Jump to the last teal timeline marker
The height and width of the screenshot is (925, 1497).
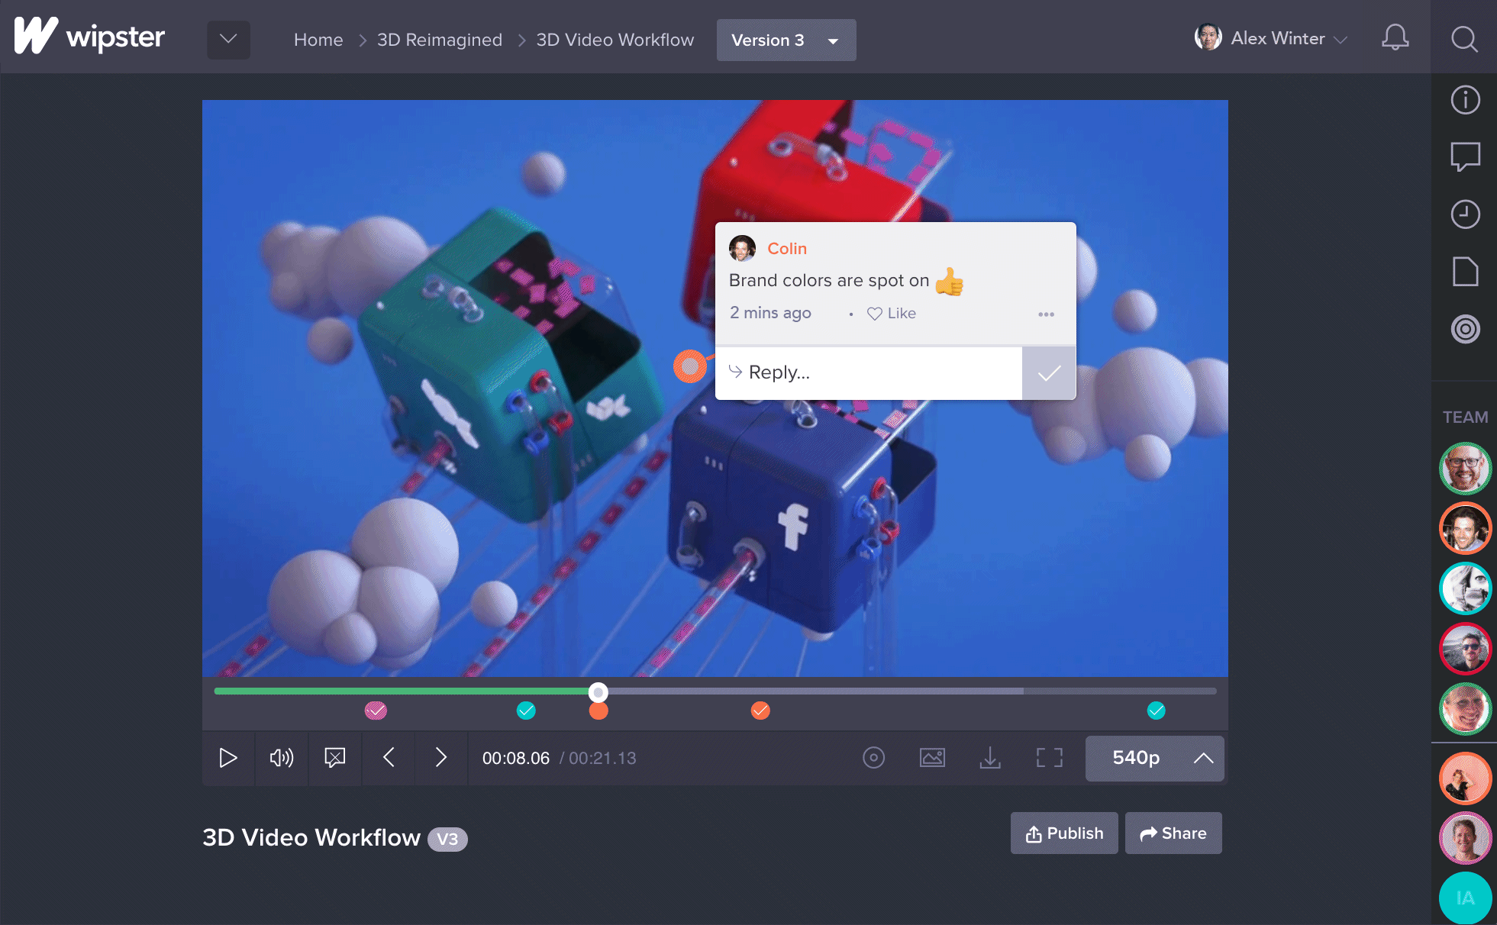pyautogui.click(x=1157, y=711)
